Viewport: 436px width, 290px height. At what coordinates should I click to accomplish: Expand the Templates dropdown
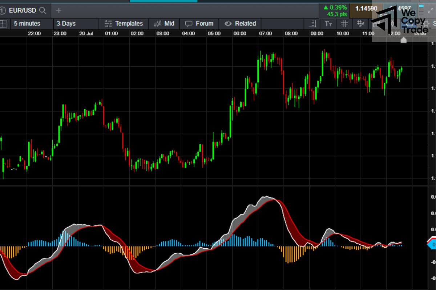tap(124, 24)
